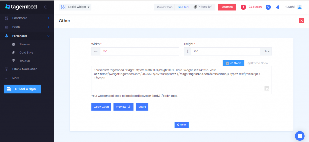Click the Embed Widget button
The width and height of the screenshot is (309, 142).
(22, 89)
